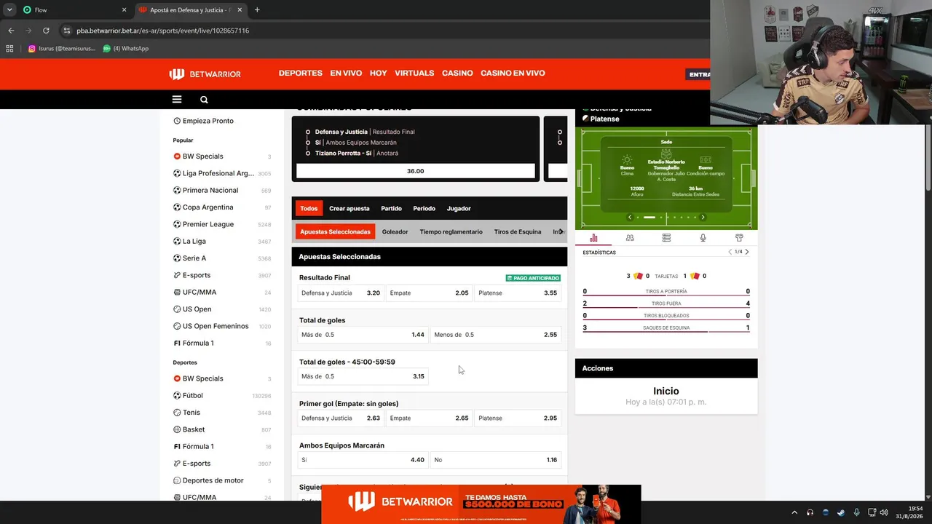
Task: Show hidden system tray icons
Action: pyautogui.click(x=794, y=512)
